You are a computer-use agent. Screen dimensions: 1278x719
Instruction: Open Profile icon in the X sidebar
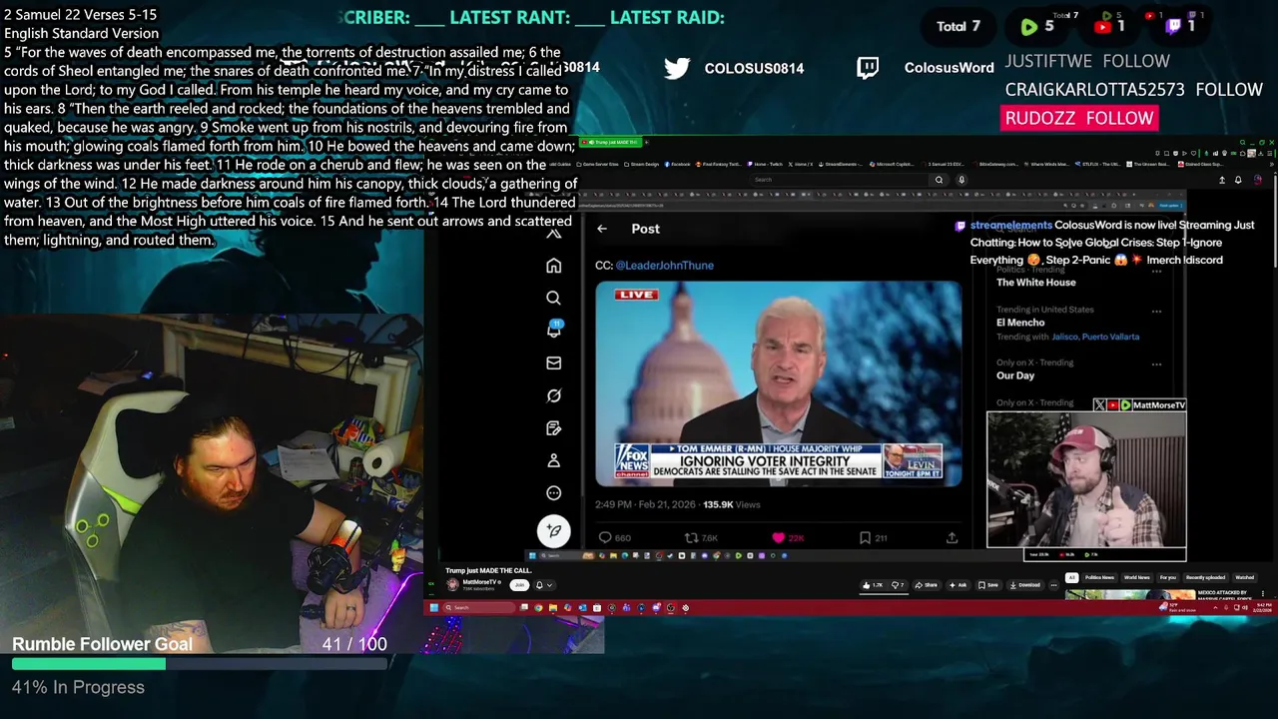tap(553, 460)
